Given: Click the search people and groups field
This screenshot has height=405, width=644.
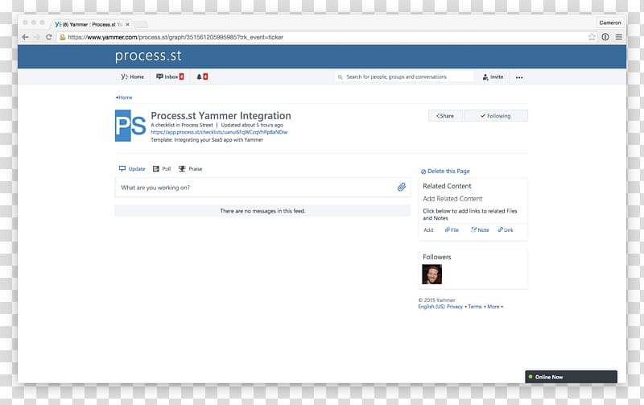Looking at the screenshot, I should [404, 76].
